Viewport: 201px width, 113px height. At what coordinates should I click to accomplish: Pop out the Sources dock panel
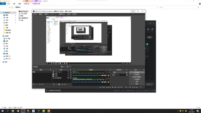point(70,70)
